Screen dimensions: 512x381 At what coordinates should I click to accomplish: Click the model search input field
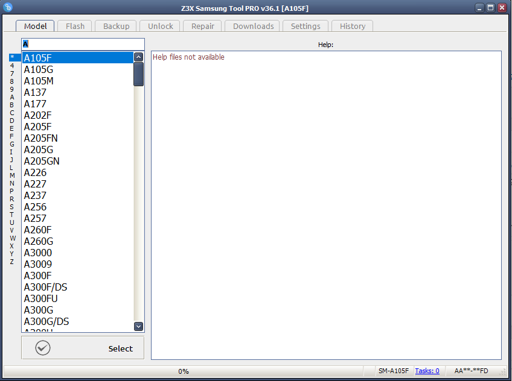83,44
